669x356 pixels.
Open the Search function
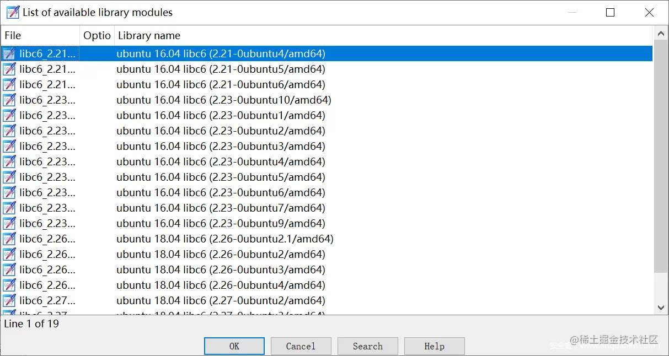(368, 346)
